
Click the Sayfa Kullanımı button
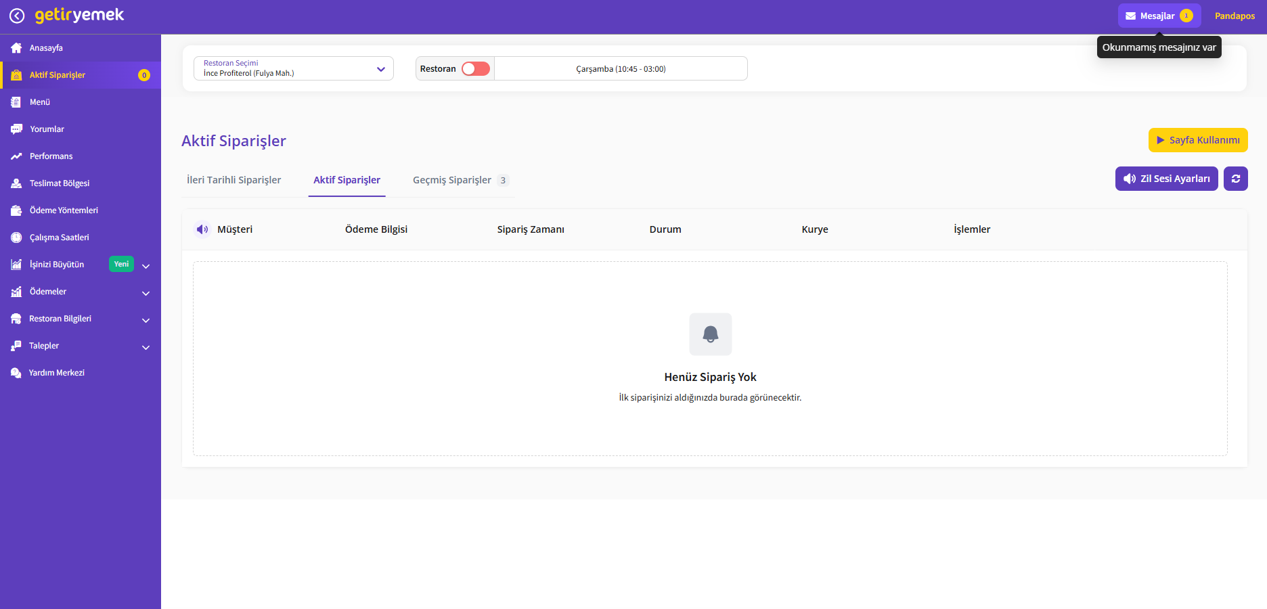(1197, 140)
